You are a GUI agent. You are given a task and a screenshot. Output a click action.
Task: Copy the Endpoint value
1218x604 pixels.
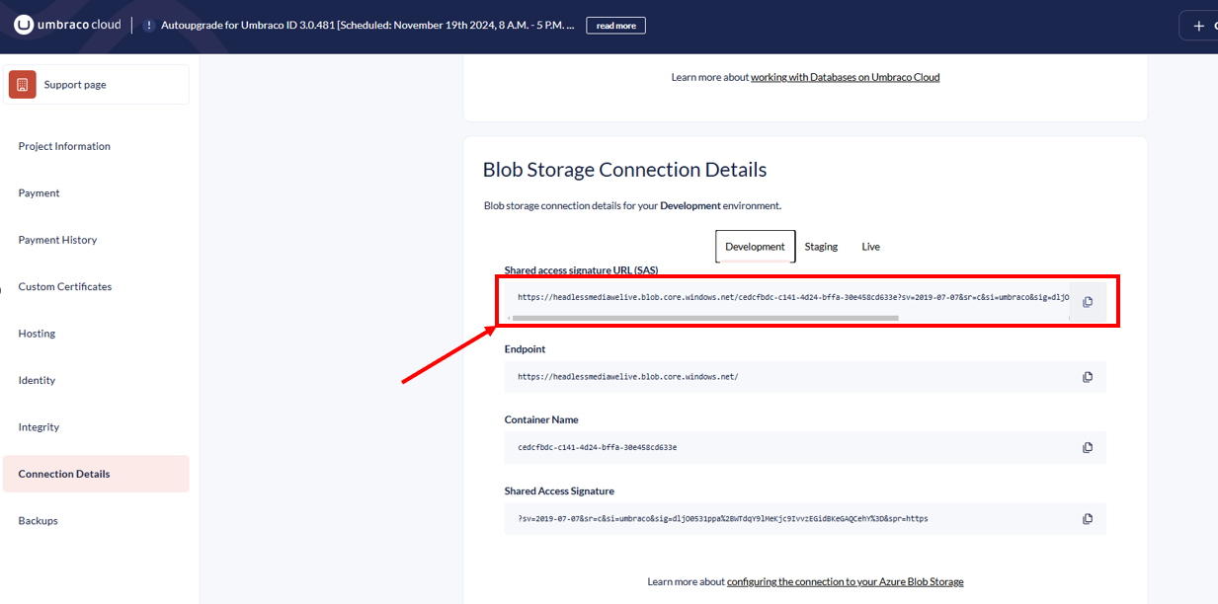click(x=1088, y=377)
